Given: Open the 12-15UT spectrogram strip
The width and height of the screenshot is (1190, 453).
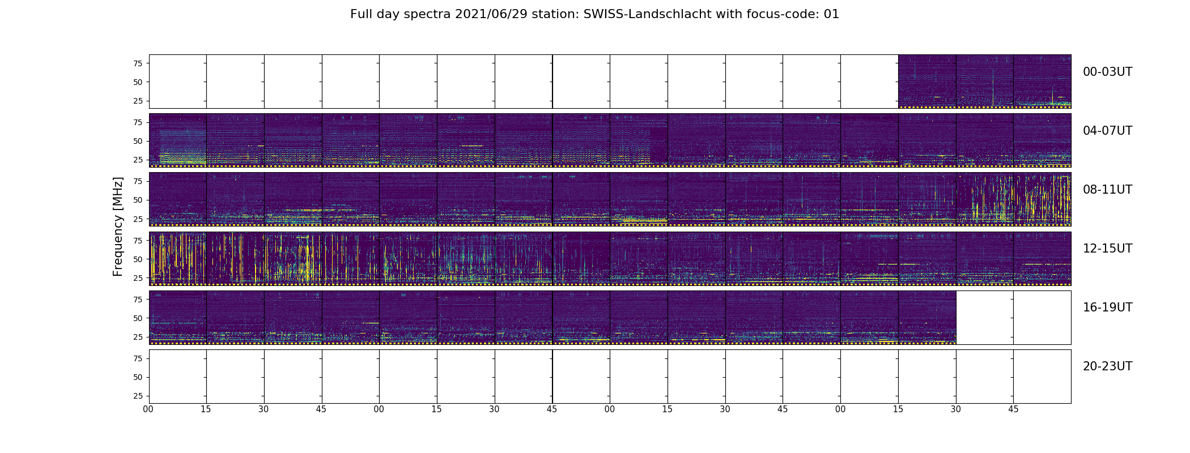Looking at the screenshot, I should tap(610, 258).
